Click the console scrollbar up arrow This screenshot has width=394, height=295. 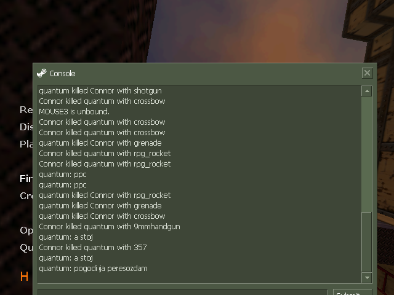[367, 91]
